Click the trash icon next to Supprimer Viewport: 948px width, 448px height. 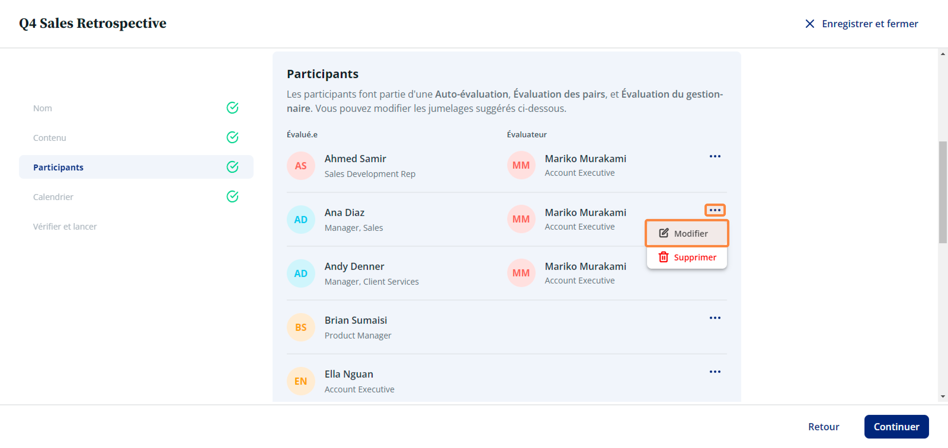coord(663,257)
